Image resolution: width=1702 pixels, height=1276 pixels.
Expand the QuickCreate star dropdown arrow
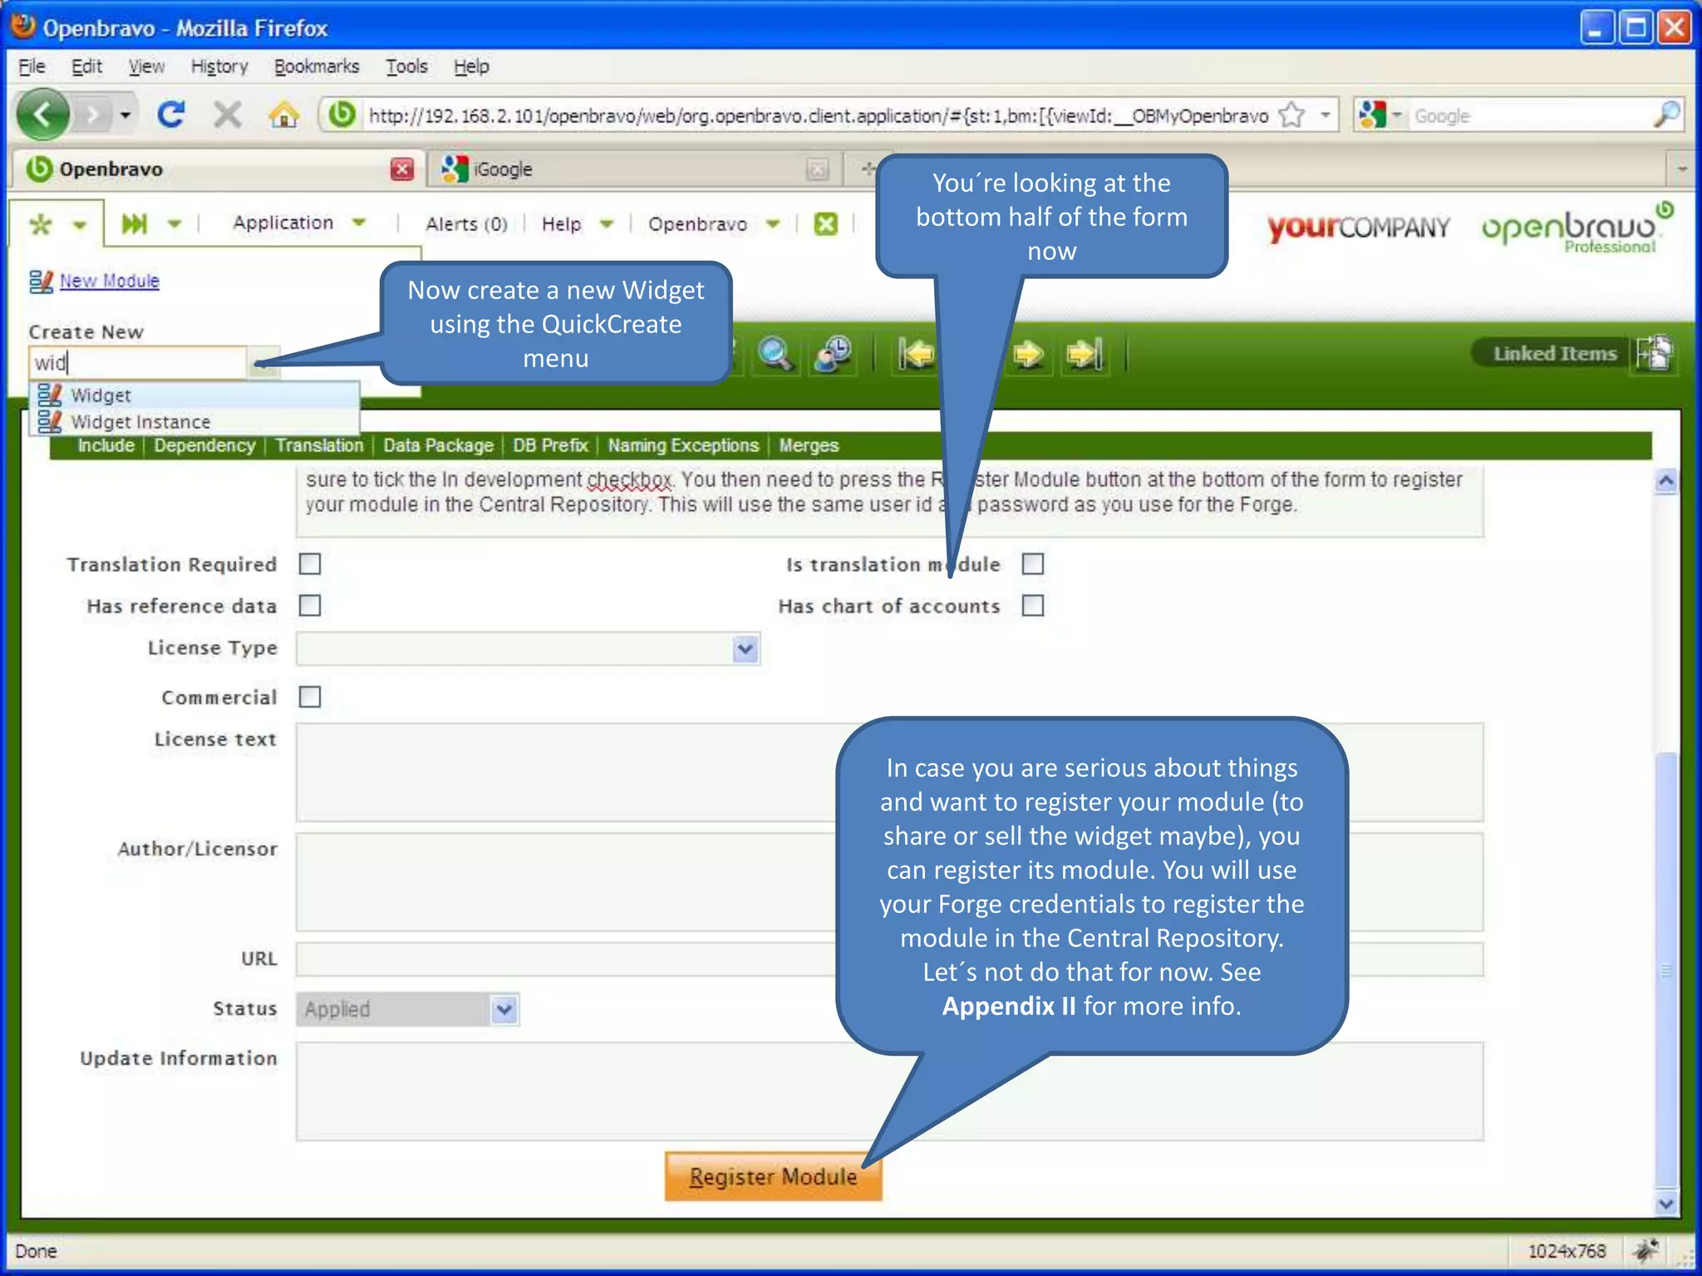(79, 224)
